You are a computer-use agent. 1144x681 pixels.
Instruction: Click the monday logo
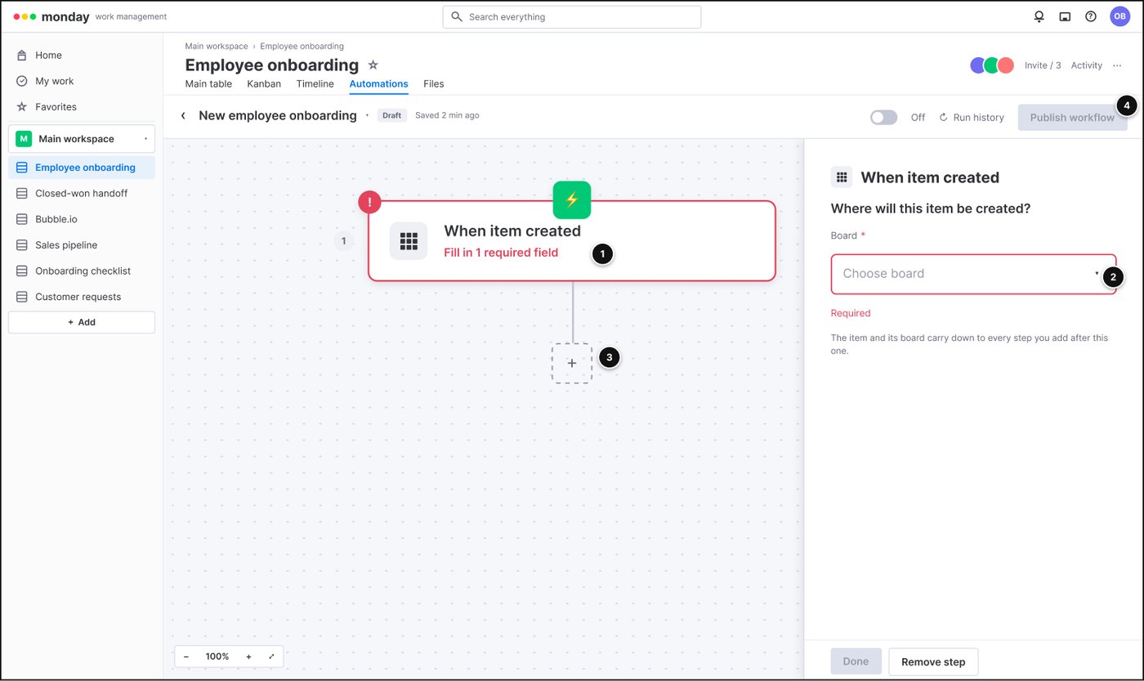pyautogui.click(x=51, y=16)
